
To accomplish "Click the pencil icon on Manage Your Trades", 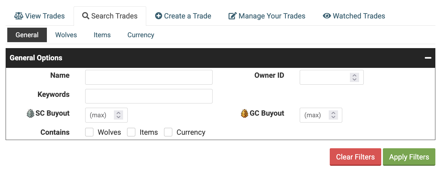I will [x=233, y=16].
